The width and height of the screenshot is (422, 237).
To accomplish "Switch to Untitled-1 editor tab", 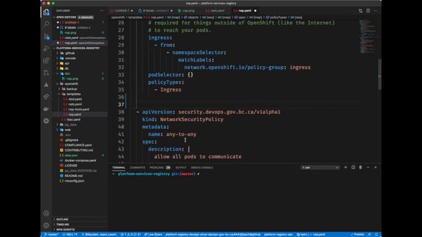I will coord(122,11).
